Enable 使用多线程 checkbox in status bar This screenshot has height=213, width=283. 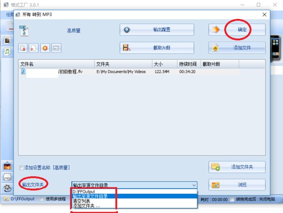(42, 199)
